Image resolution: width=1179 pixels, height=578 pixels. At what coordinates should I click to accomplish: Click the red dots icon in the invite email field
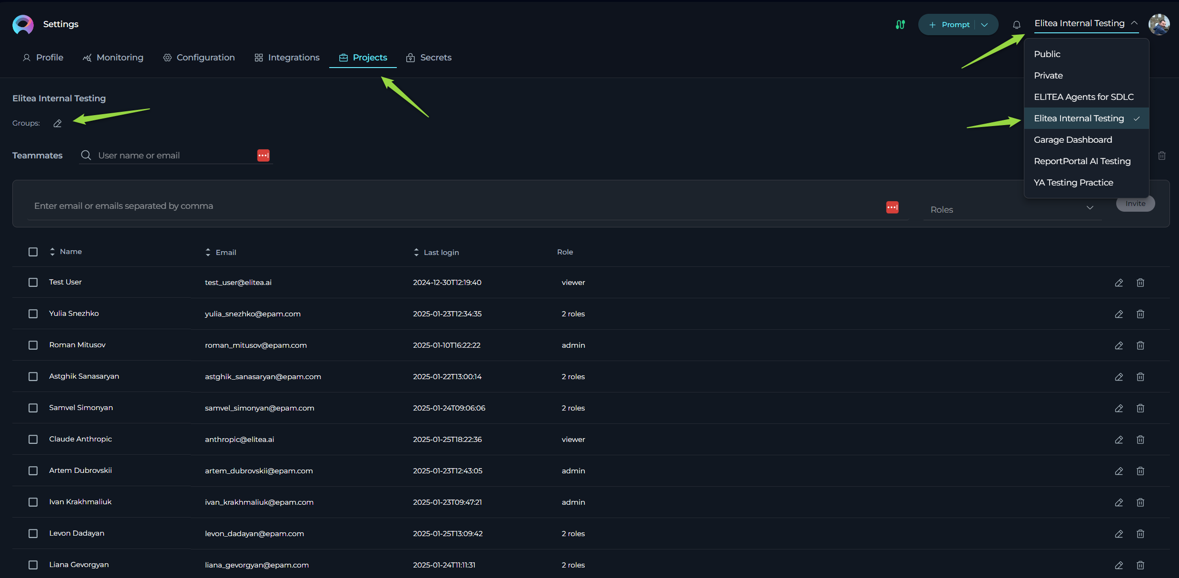(x=893, y=207)
